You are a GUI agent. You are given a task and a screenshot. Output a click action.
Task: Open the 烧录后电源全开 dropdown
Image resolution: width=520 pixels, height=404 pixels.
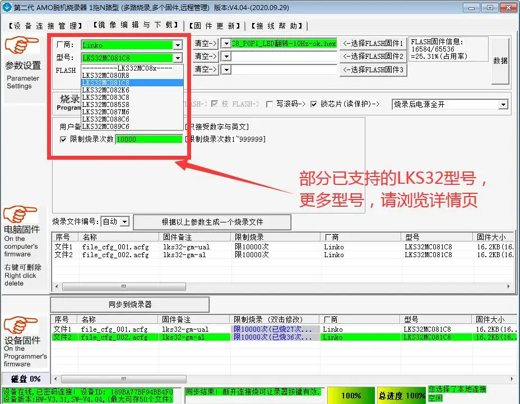pos(503,104)
